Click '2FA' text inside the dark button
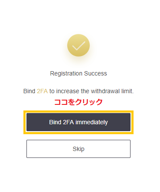 coord(69,122)
